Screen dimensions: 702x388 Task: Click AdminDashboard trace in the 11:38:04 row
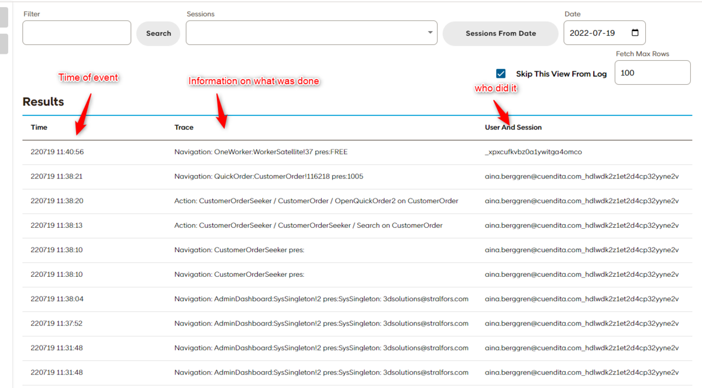click(x=321, y=299)
